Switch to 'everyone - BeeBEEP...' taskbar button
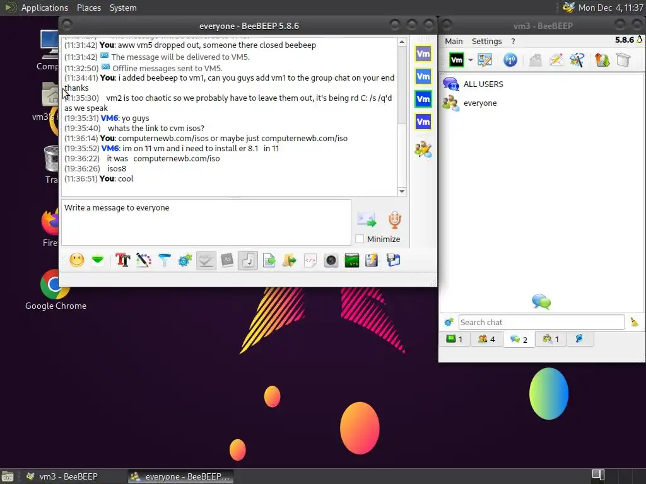This screenshot has width=646, height=484. coord(181,476)
